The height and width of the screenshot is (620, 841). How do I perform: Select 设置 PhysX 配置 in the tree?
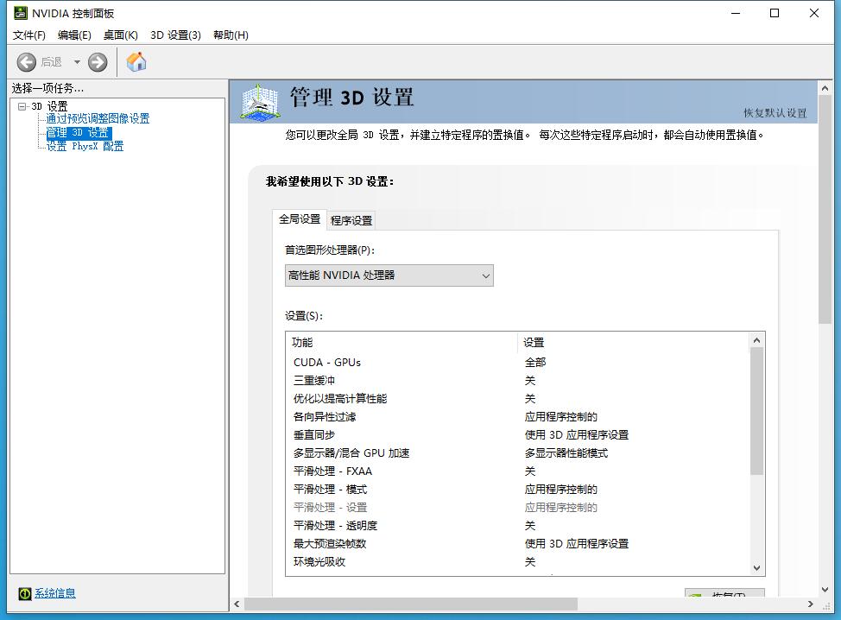point(85,146)
